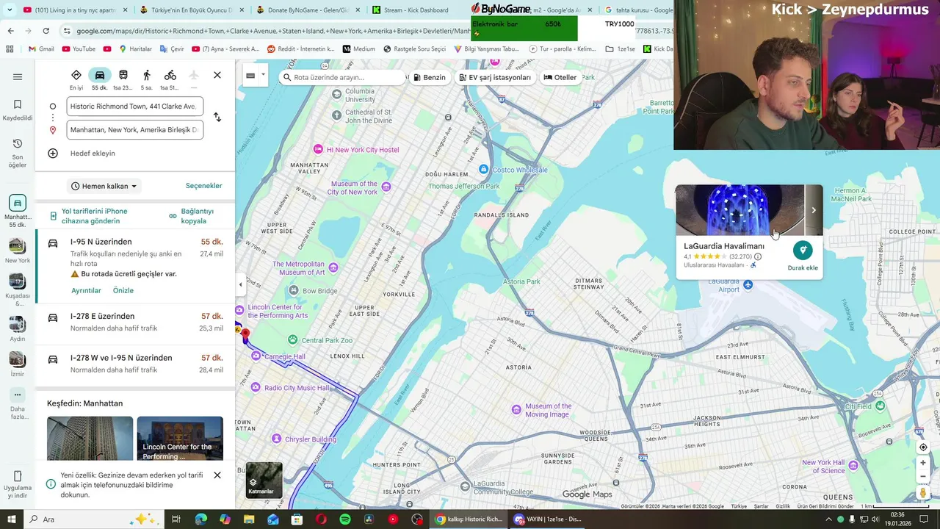
Task: Open the Lincoln Center explore thumbnail
Action: coord(180,439)
